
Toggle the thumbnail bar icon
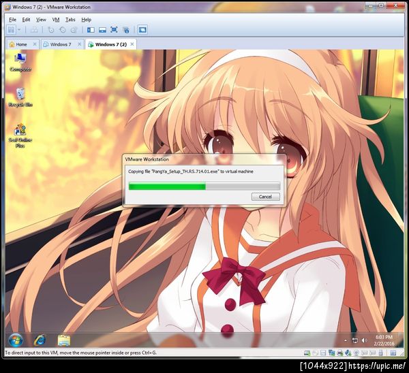tap(102, 30)
